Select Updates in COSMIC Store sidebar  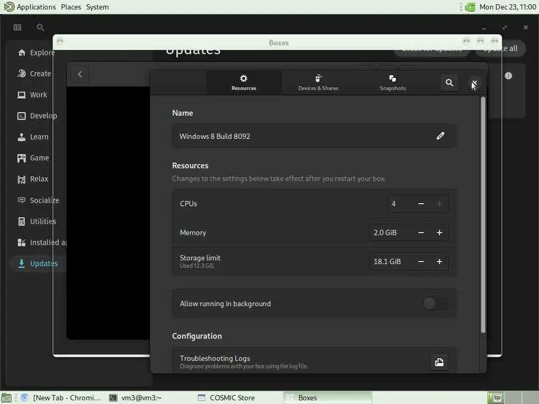38,264
